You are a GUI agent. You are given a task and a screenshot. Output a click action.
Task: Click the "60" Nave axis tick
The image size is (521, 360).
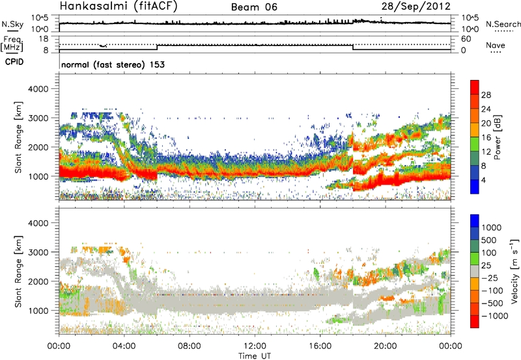[466, 39]
